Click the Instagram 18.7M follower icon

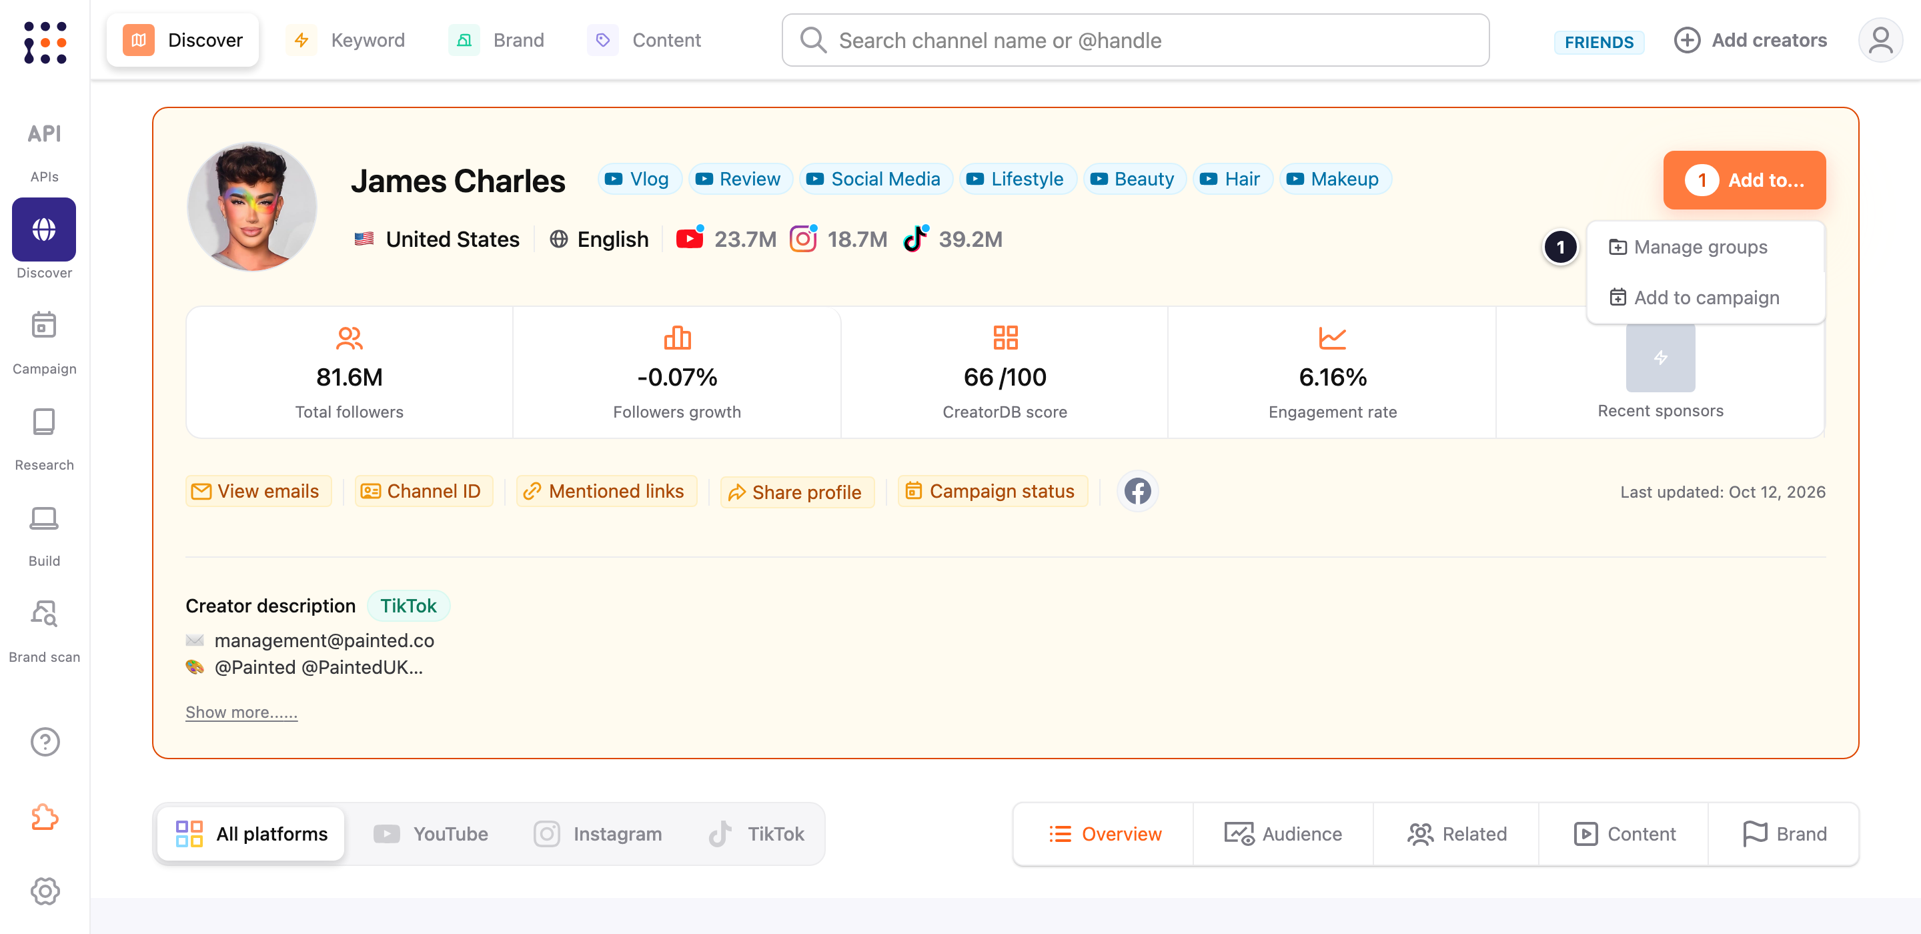tap(802, 239)
